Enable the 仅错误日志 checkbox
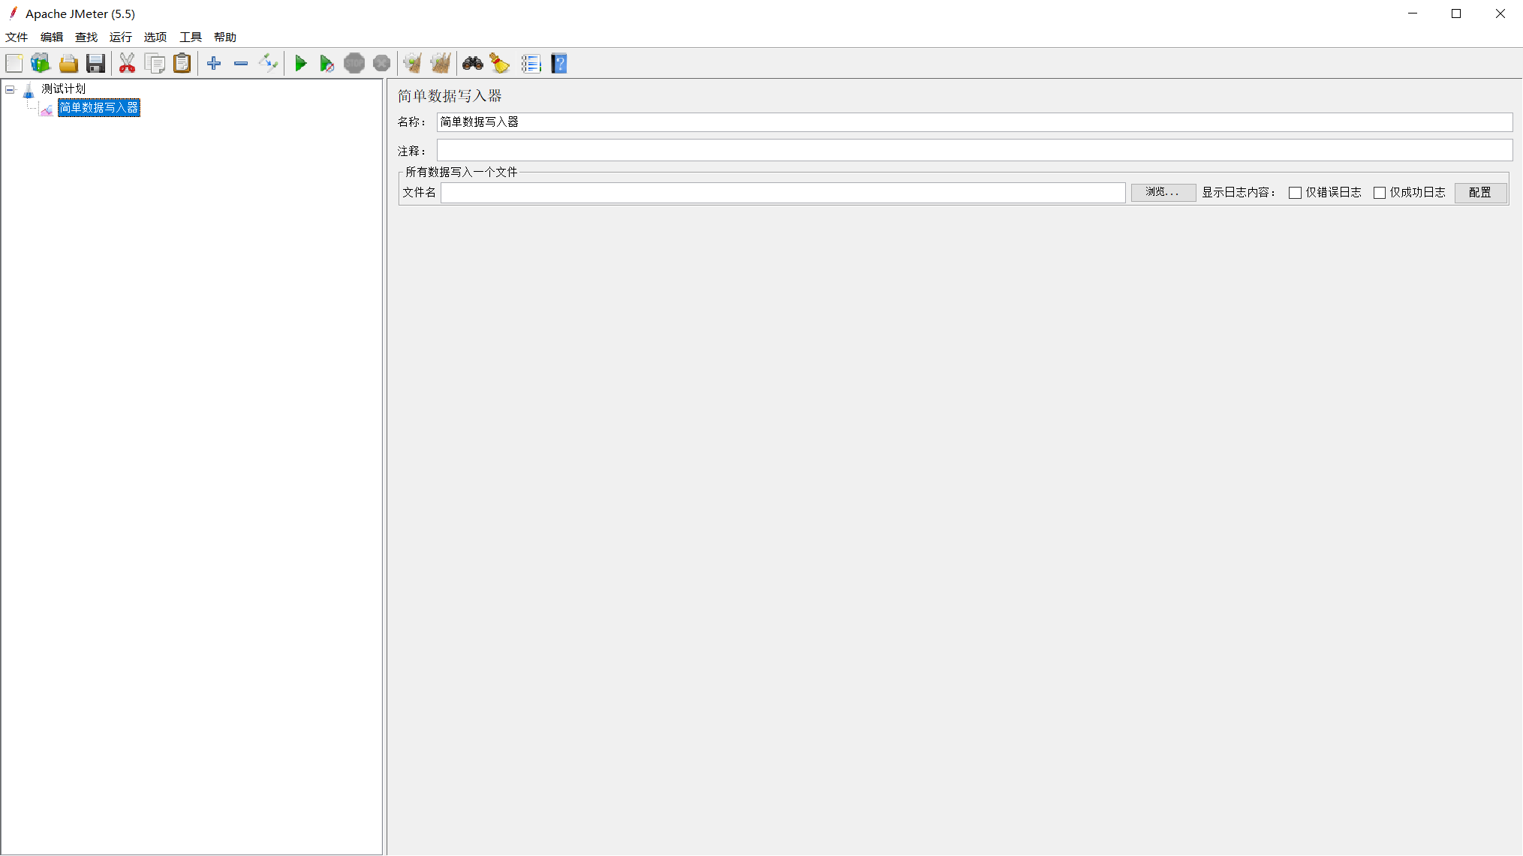The height and width of the screenshot is (856, 1523). pyautogui.click(x=1295, y=193)
